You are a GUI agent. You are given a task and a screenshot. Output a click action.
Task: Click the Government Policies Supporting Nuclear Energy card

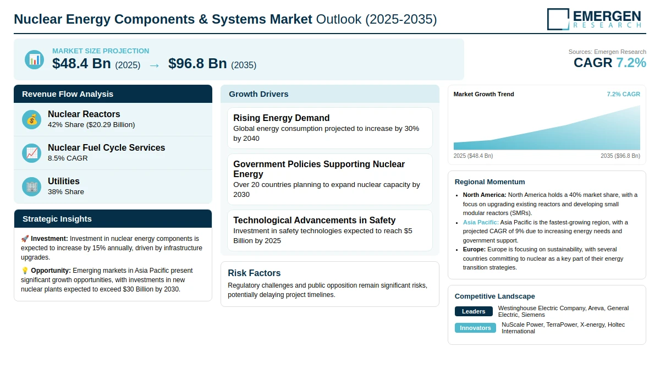click(330, 179)
